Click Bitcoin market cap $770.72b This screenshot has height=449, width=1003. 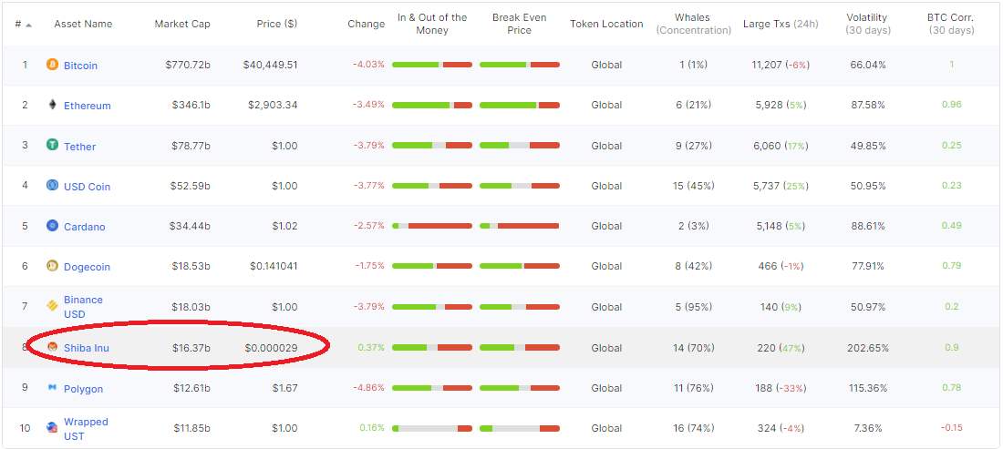coord(189,65)
